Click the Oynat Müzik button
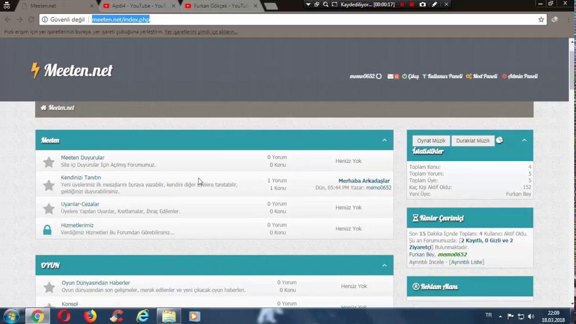576x324 pixels. [431, 140]
